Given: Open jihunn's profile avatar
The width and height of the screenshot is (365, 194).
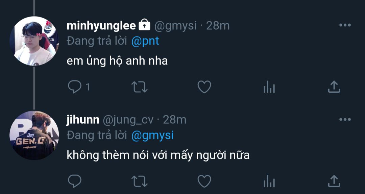Looking at the screenshot, I should coord(34,135).
